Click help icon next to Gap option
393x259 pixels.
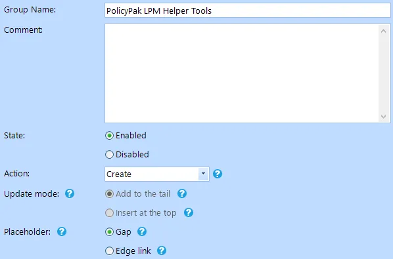click(x=142, y=231)
